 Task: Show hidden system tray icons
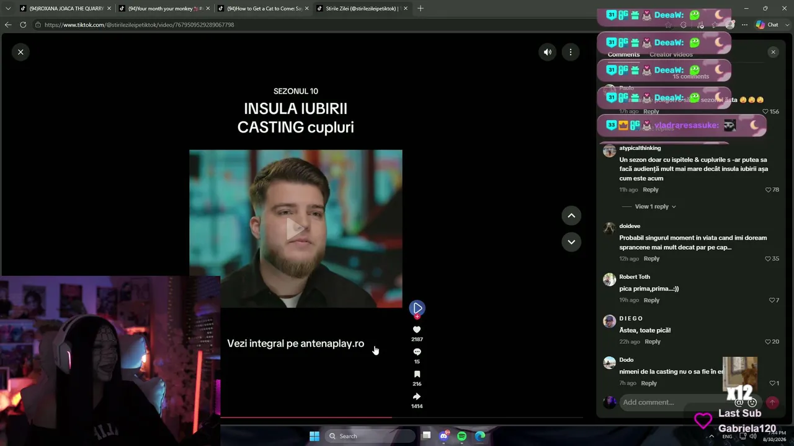click(x=711, y=436)
